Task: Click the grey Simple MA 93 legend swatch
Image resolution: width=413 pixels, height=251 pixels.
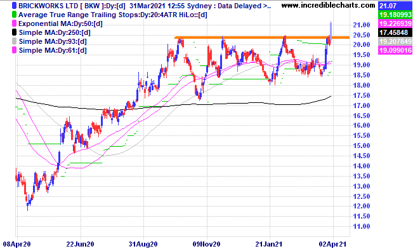Action: tap(14, 41)
